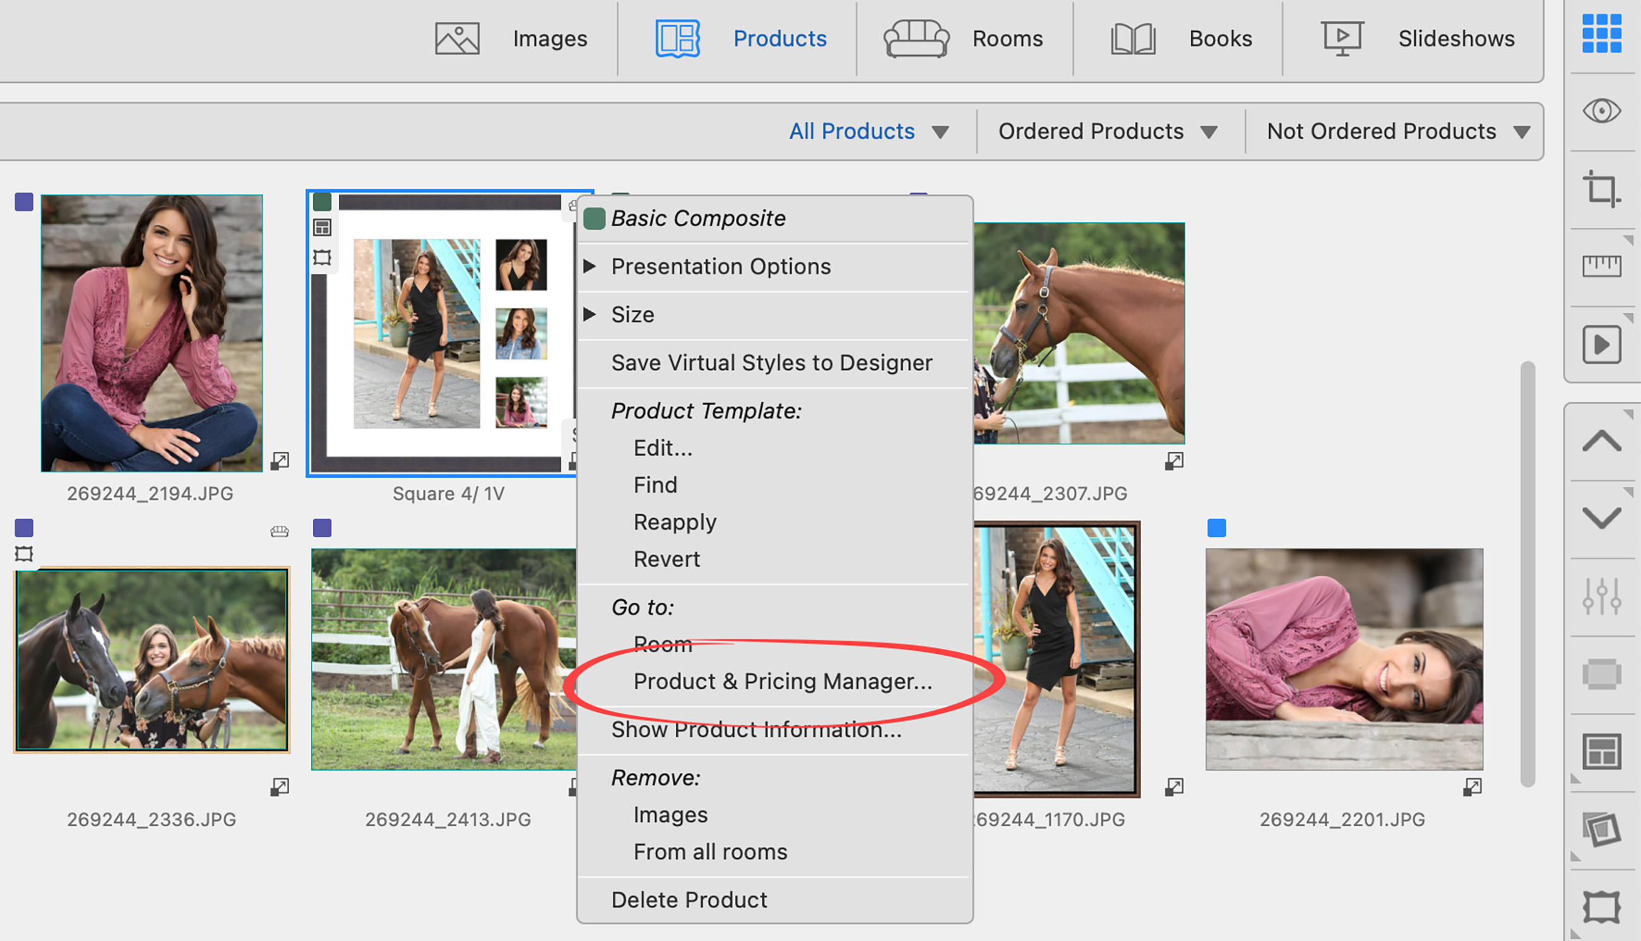Open the All Products dropdown
The width and height of the screenshot is (1641, 941).
click(868, 131)
